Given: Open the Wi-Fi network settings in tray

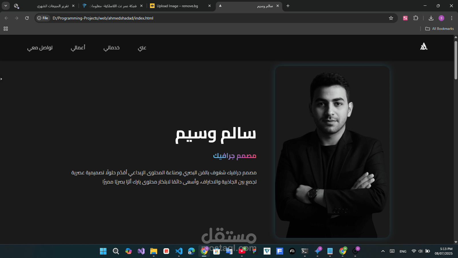Looking at the screenshot, I should point(414,251).
